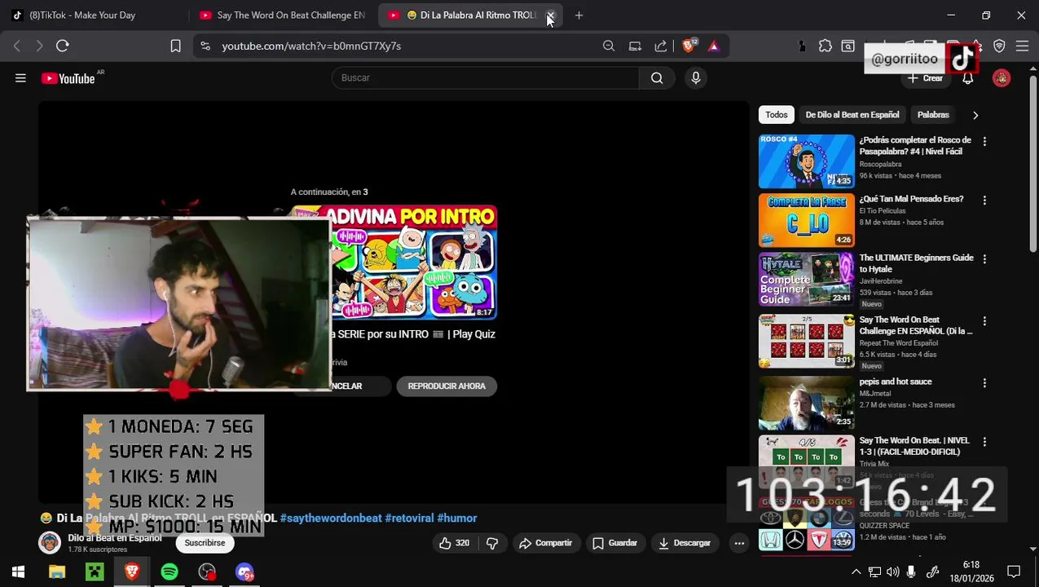The height and width of the screenshot is (587, 1039).
Task: Open Windows Start menu
Action: (18, 572)
